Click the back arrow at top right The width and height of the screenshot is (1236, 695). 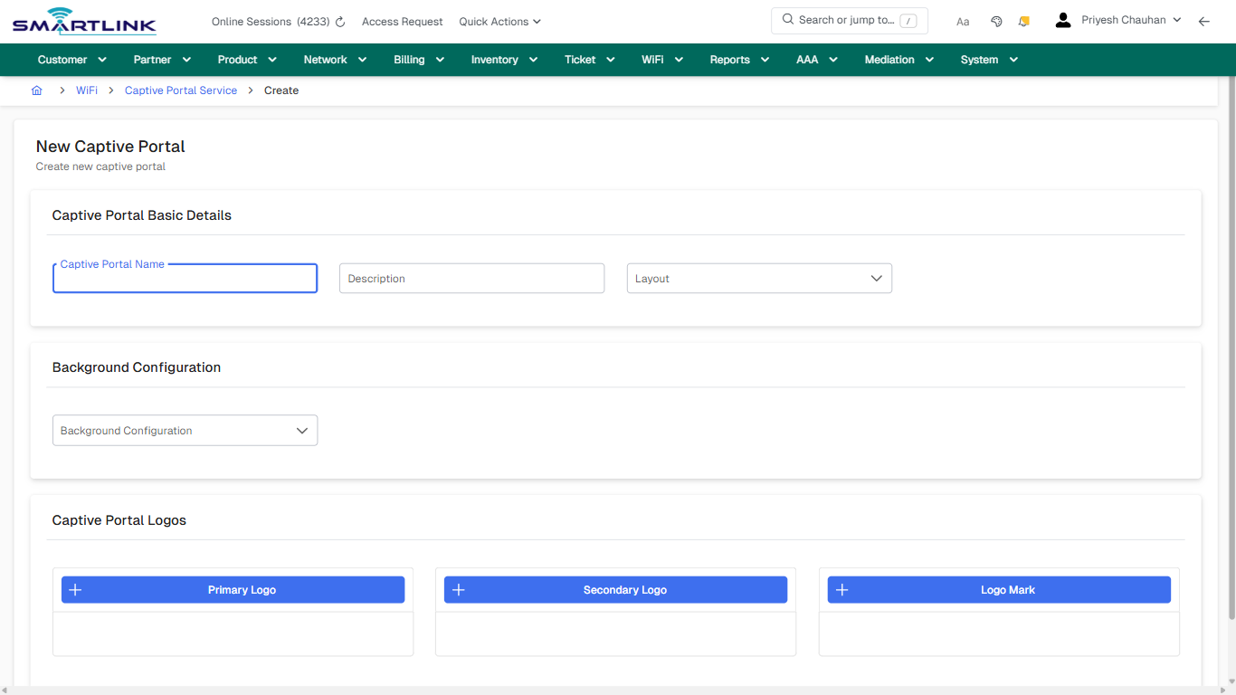pos(1204,21)
